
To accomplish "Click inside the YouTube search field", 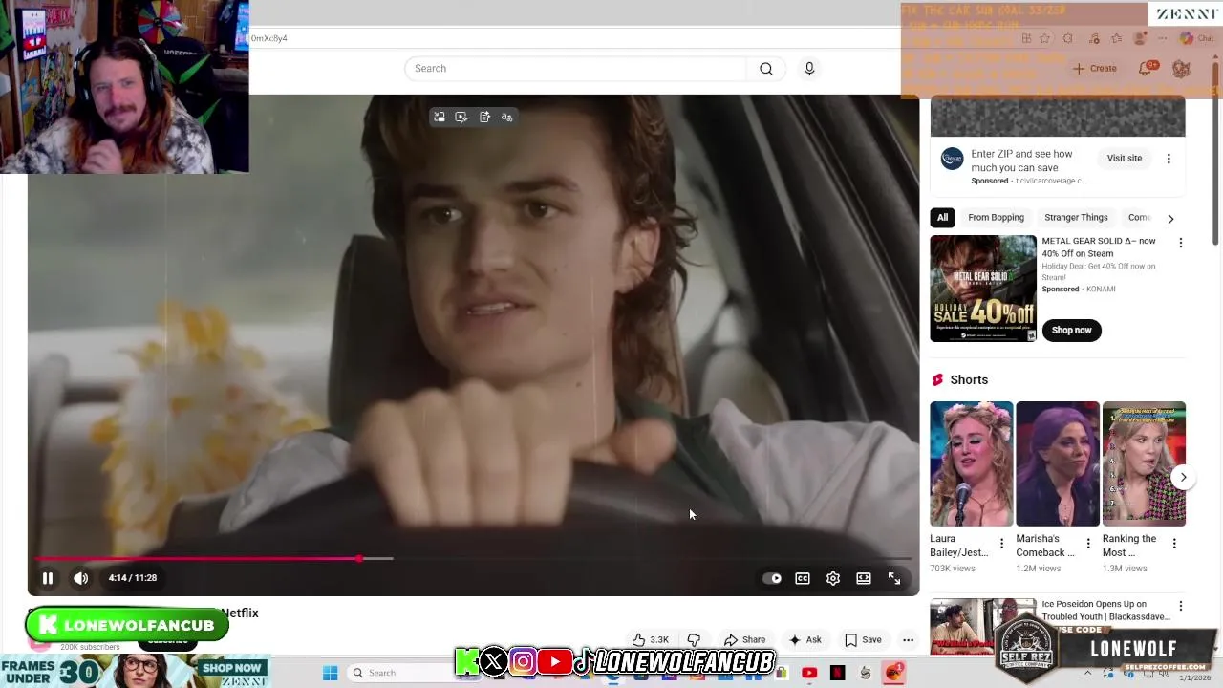I will point(575,69).
